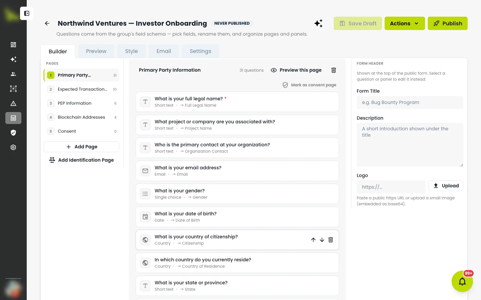Click the Form Title input field

click(x=410, y=102)
